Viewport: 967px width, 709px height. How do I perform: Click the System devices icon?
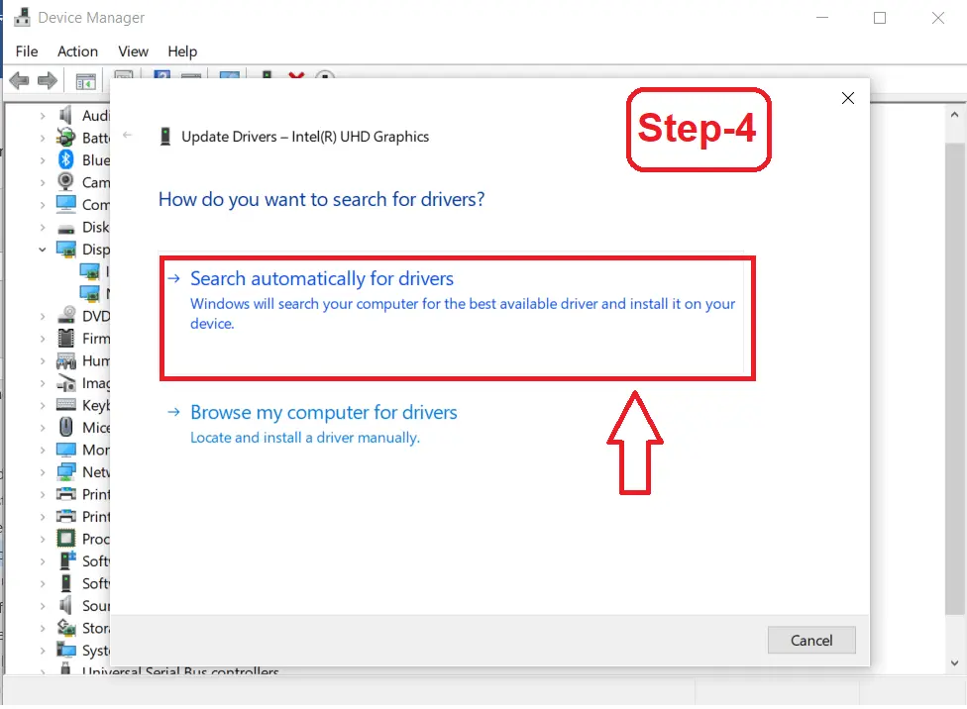click(65, 650)
